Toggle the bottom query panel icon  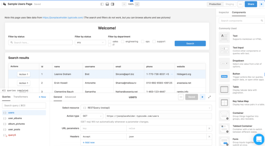click(x=107, y=4)
